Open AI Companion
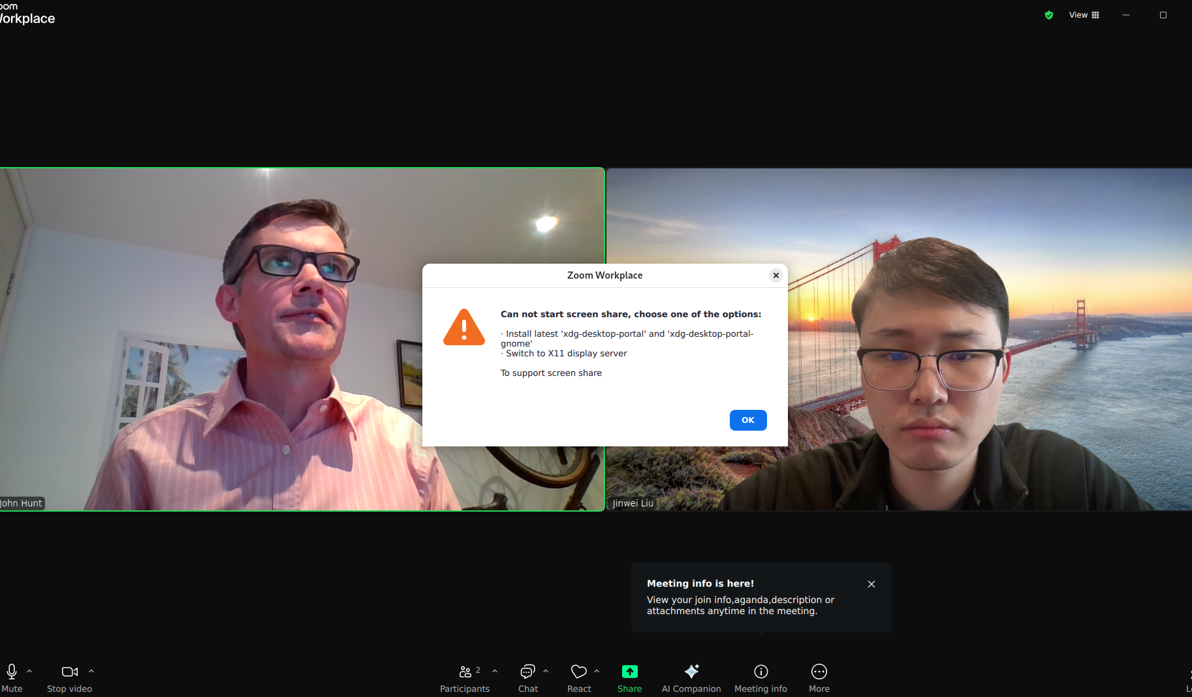Image resolution: width=1192 pixels, height=697 pixels. pos(691,678)
